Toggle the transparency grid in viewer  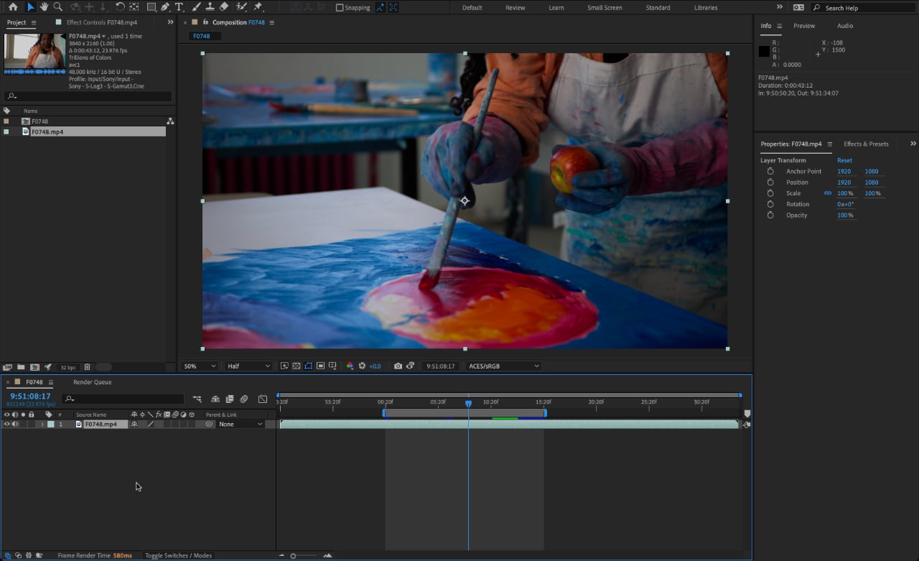[x=296, y=366]
